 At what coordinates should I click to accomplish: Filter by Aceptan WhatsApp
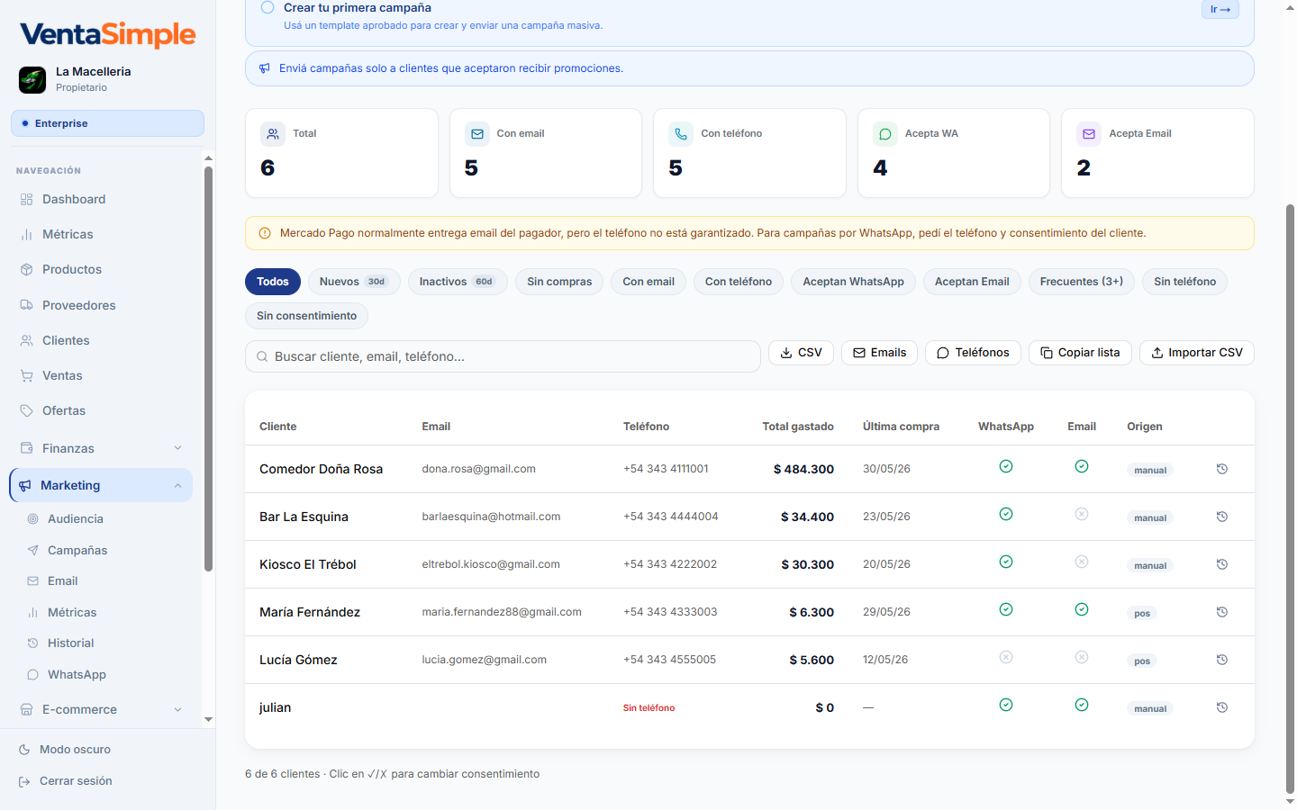[x=854, y=282]
